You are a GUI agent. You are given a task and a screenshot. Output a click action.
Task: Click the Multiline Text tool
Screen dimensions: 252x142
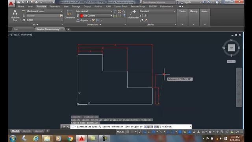(15, 15)
